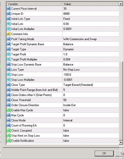Click the icon beside Initial Lots Type

pos(9,19)
